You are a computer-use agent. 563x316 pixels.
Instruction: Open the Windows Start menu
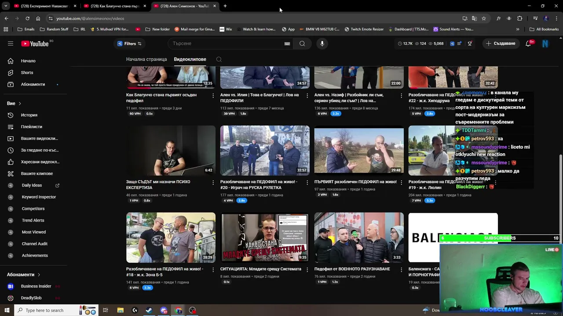click(7, 310)
